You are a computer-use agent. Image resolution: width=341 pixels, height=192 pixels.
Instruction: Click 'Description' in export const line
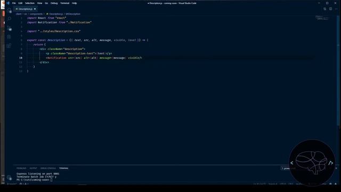tap(56, 41)
